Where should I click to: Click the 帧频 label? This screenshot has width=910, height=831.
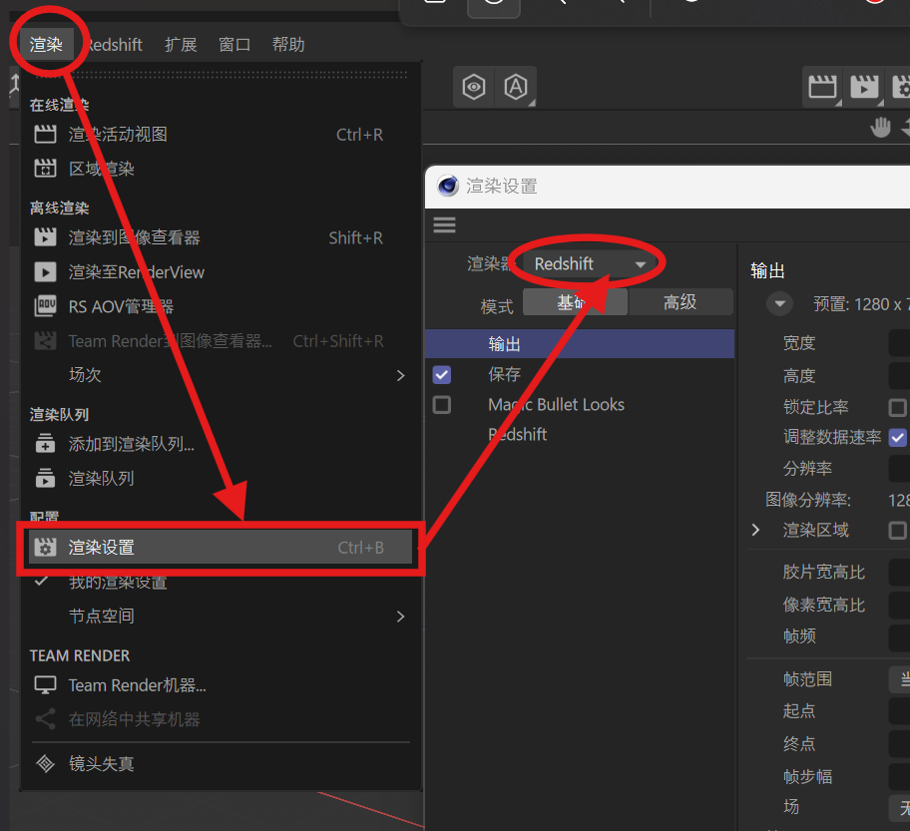(x=799, y=636)
